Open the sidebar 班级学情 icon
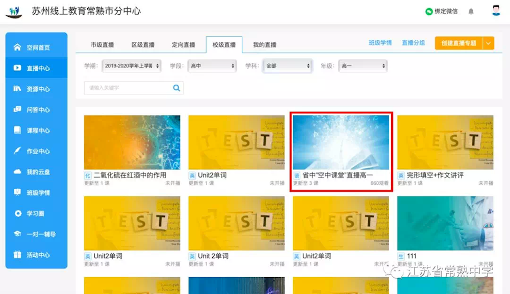Image resolution: width=510 pixels, height=294 pixels. (17, 192)
